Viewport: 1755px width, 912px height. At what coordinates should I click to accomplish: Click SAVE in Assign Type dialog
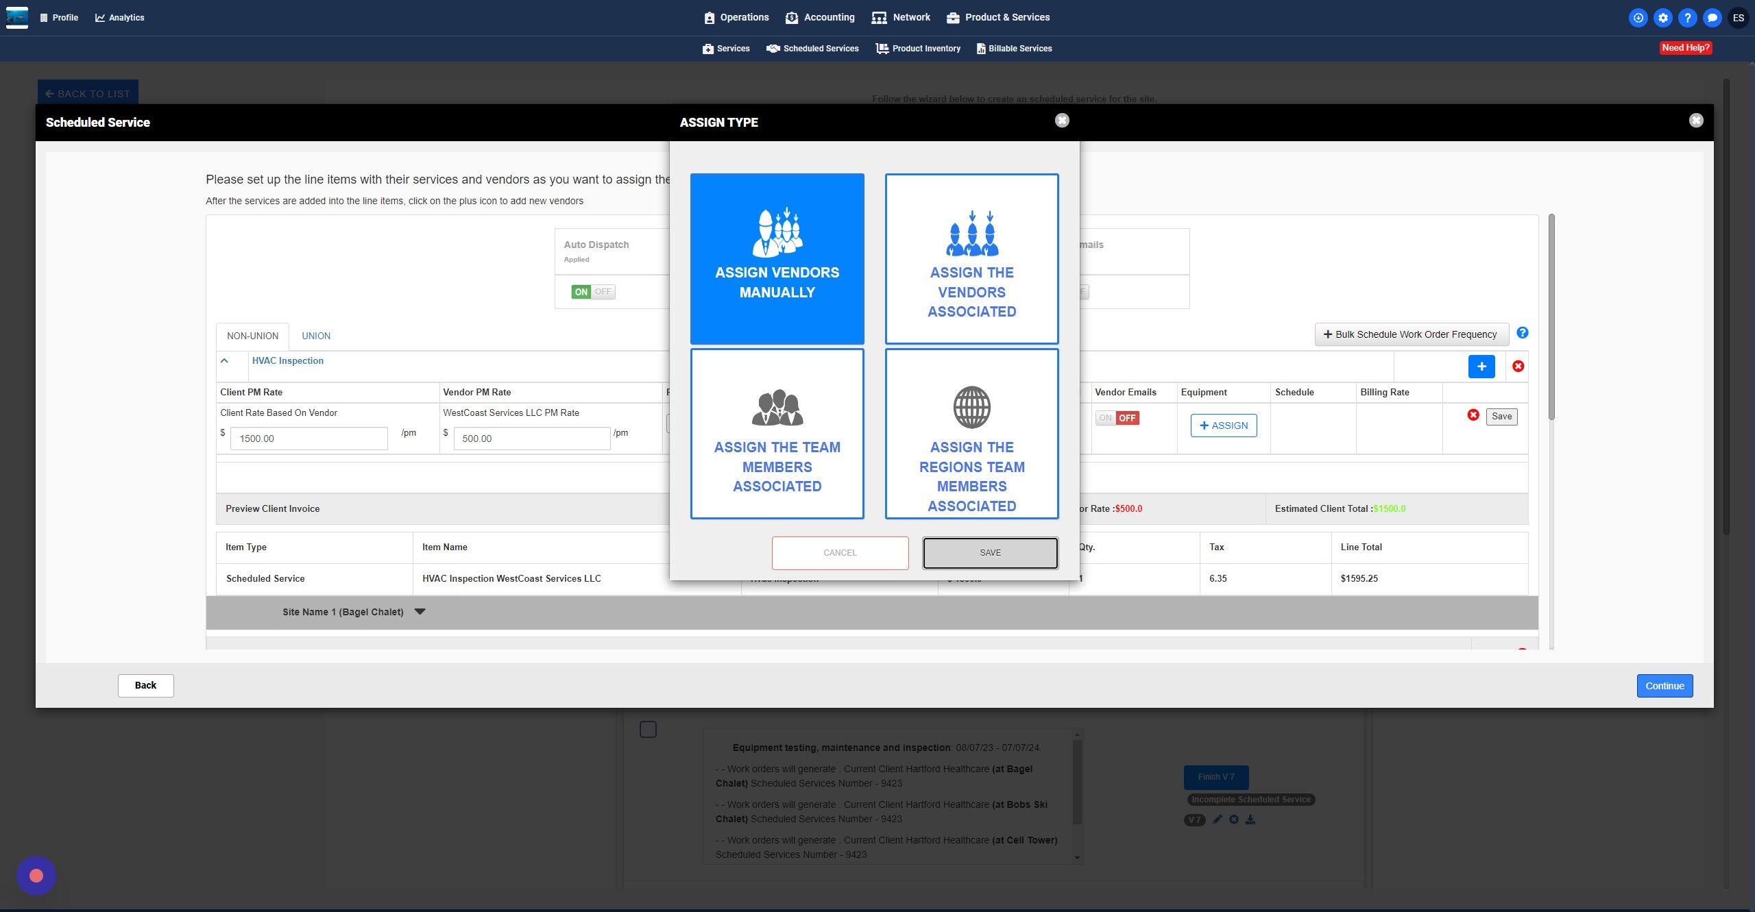990,553
